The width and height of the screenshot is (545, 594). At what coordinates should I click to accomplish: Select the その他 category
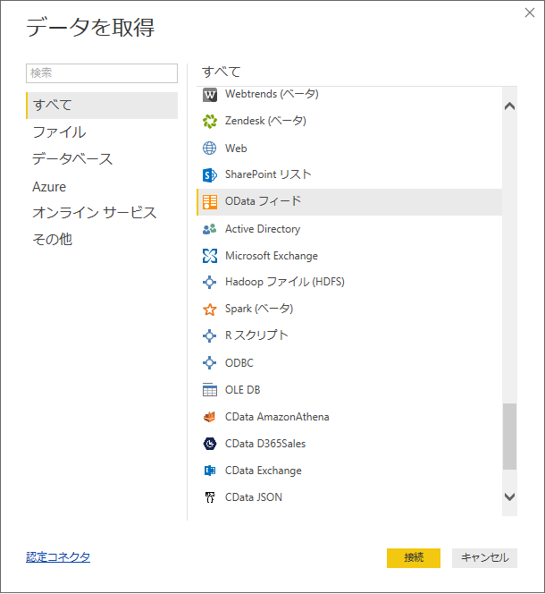coord(102,240)
